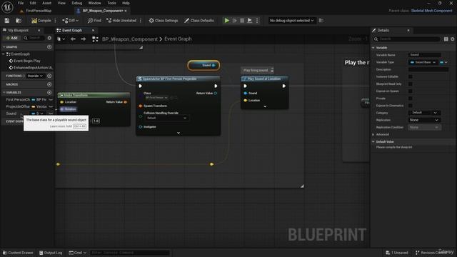Image resolution: width=457 pixels, height=257 pixels.
Task: Open the Help menu
Action: pos(126,3)
